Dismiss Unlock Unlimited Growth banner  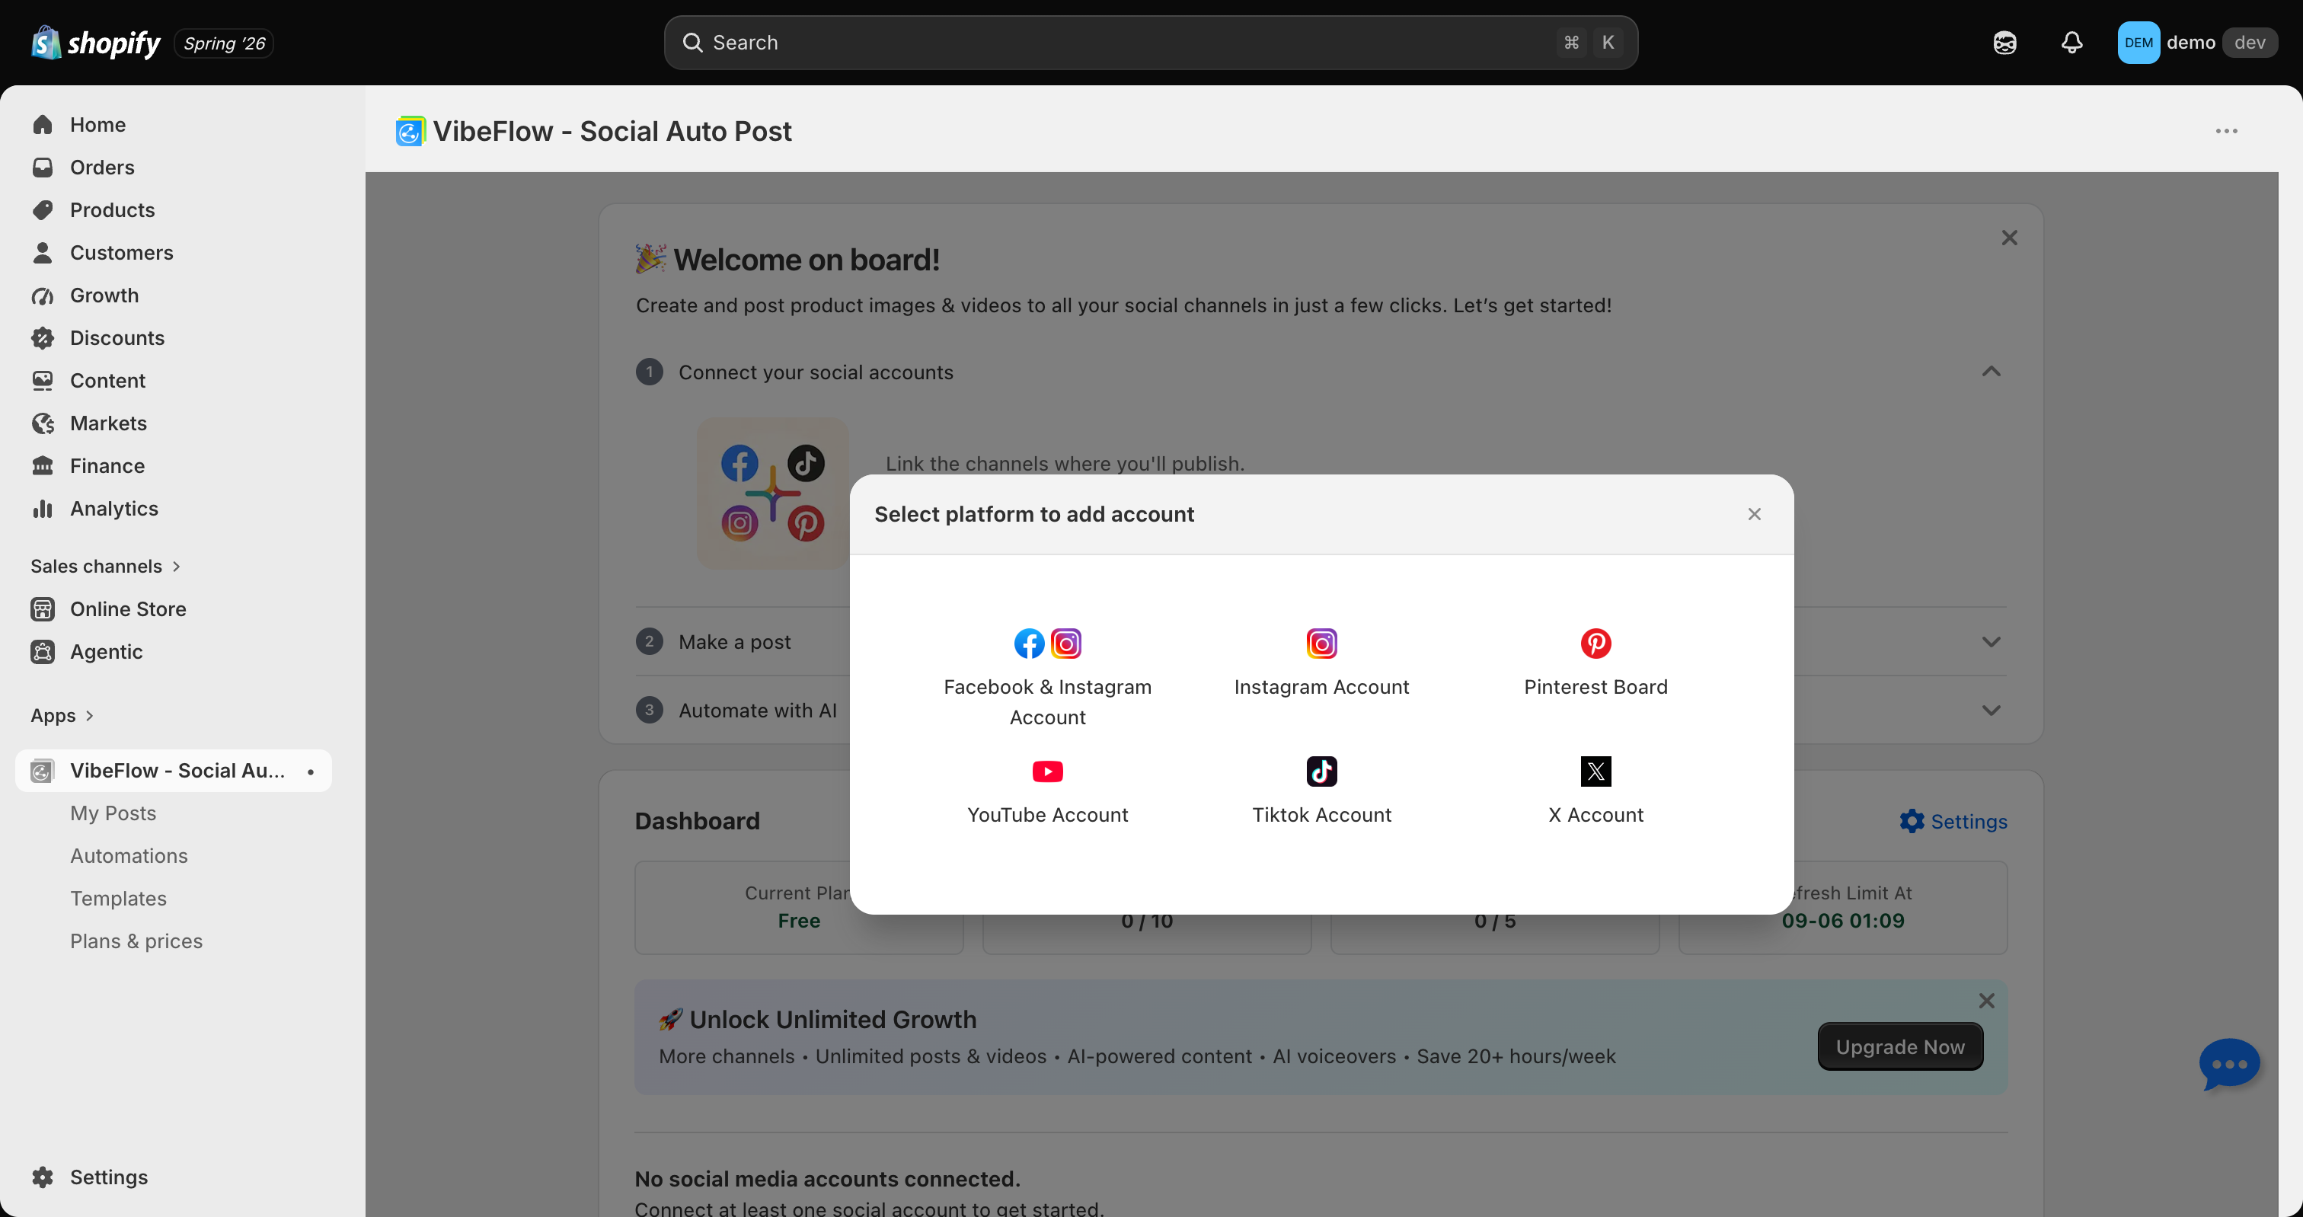[x=1985, y=1001]
